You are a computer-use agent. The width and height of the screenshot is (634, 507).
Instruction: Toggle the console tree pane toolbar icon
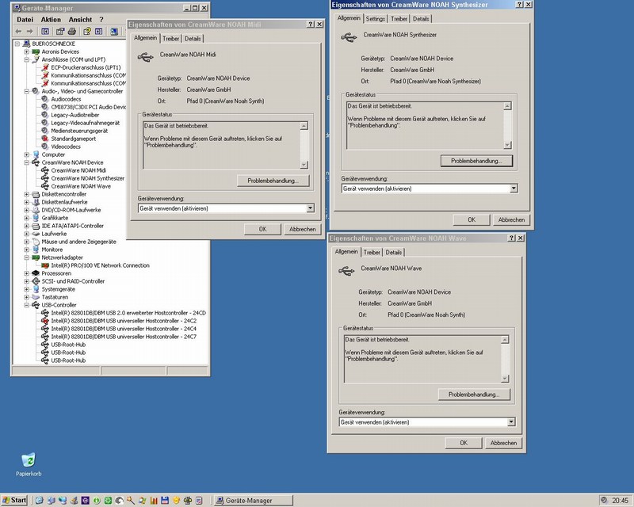pos(45,32)
